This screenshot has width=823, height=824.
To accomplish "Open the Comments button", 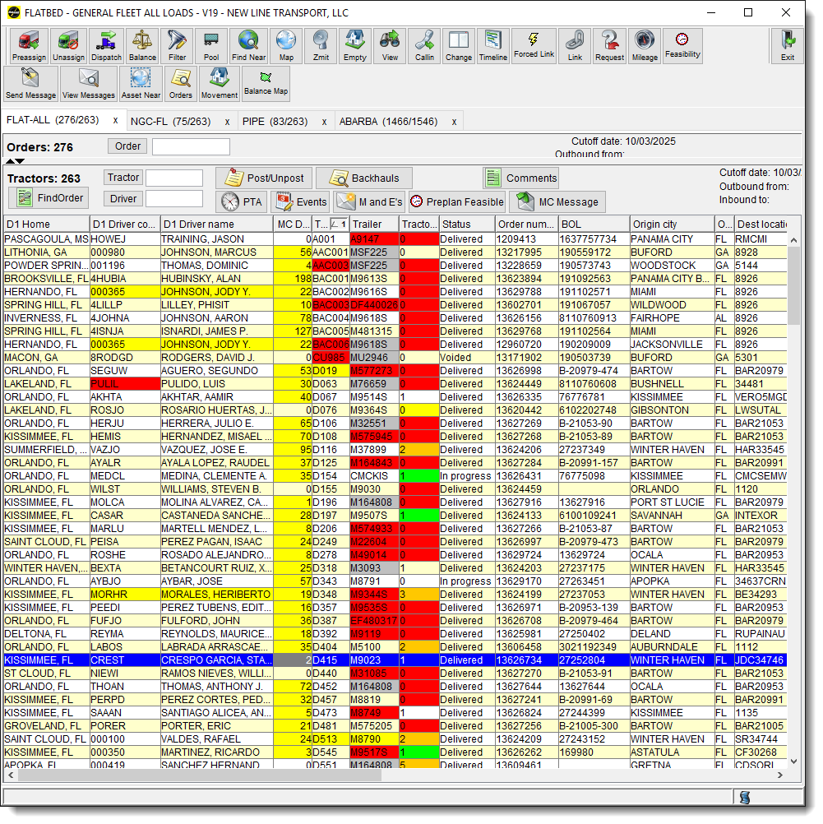I will pyautogui.click(x=520, y=178).
